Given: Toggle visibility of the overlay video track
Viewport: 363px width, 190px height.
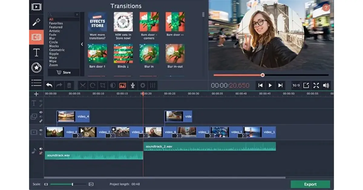Looking at the screenshot, I should pyautogui.click(x=41, y=113).
